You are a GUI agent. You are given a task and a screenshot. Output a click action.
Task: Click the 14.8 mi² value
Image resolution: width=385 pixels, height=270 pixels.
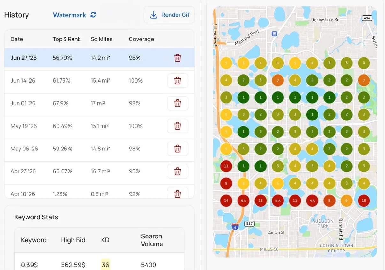point(101,149)
